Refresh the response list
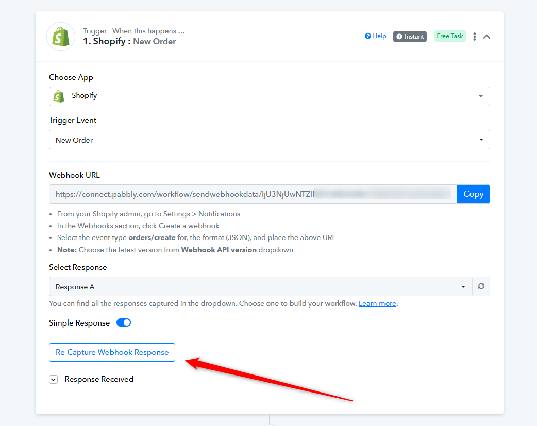This screenshot has height=426, width=537. [x=481, y=286]
